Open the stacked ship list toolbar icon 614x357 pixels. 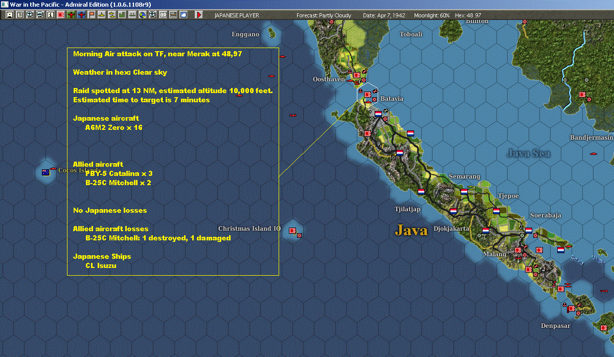pos(40,15)
